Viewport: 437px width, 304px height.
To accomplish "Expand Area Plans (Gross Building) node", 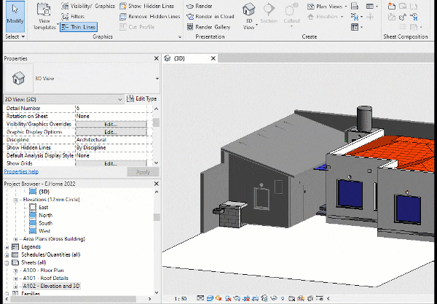I will (x=15, y=239).
